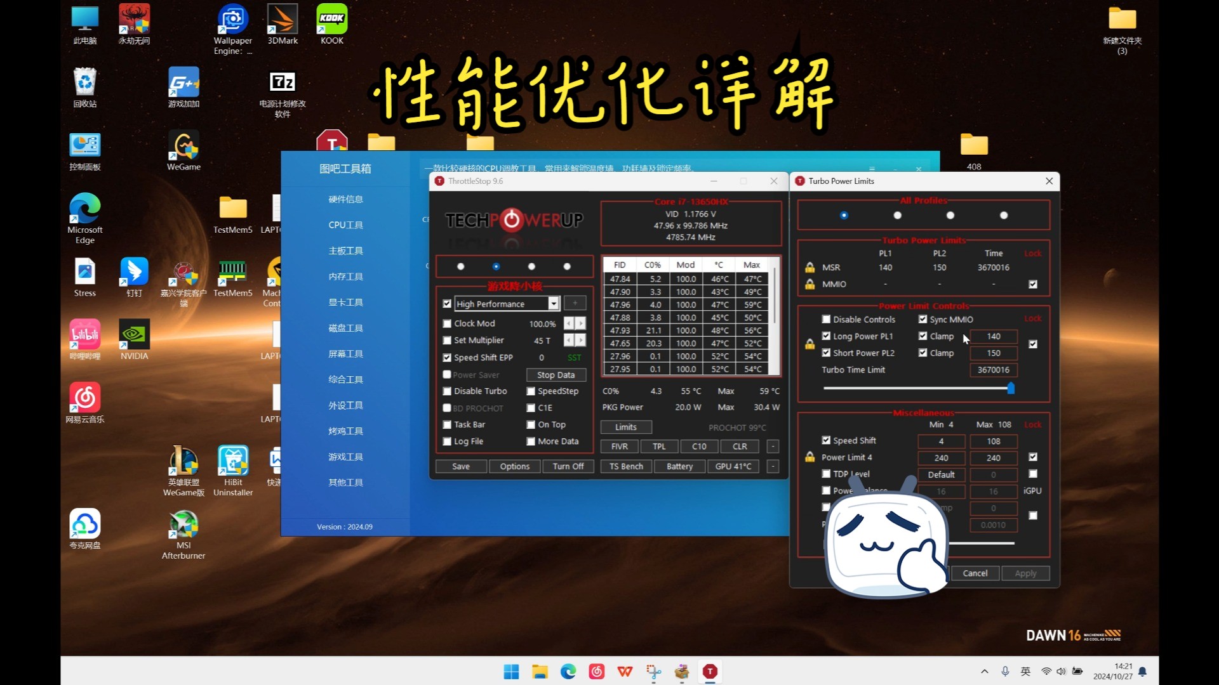Open the 控制面板 desktop icon
This screenshot has width=1219, height=685.
click(x=85, y=151)
